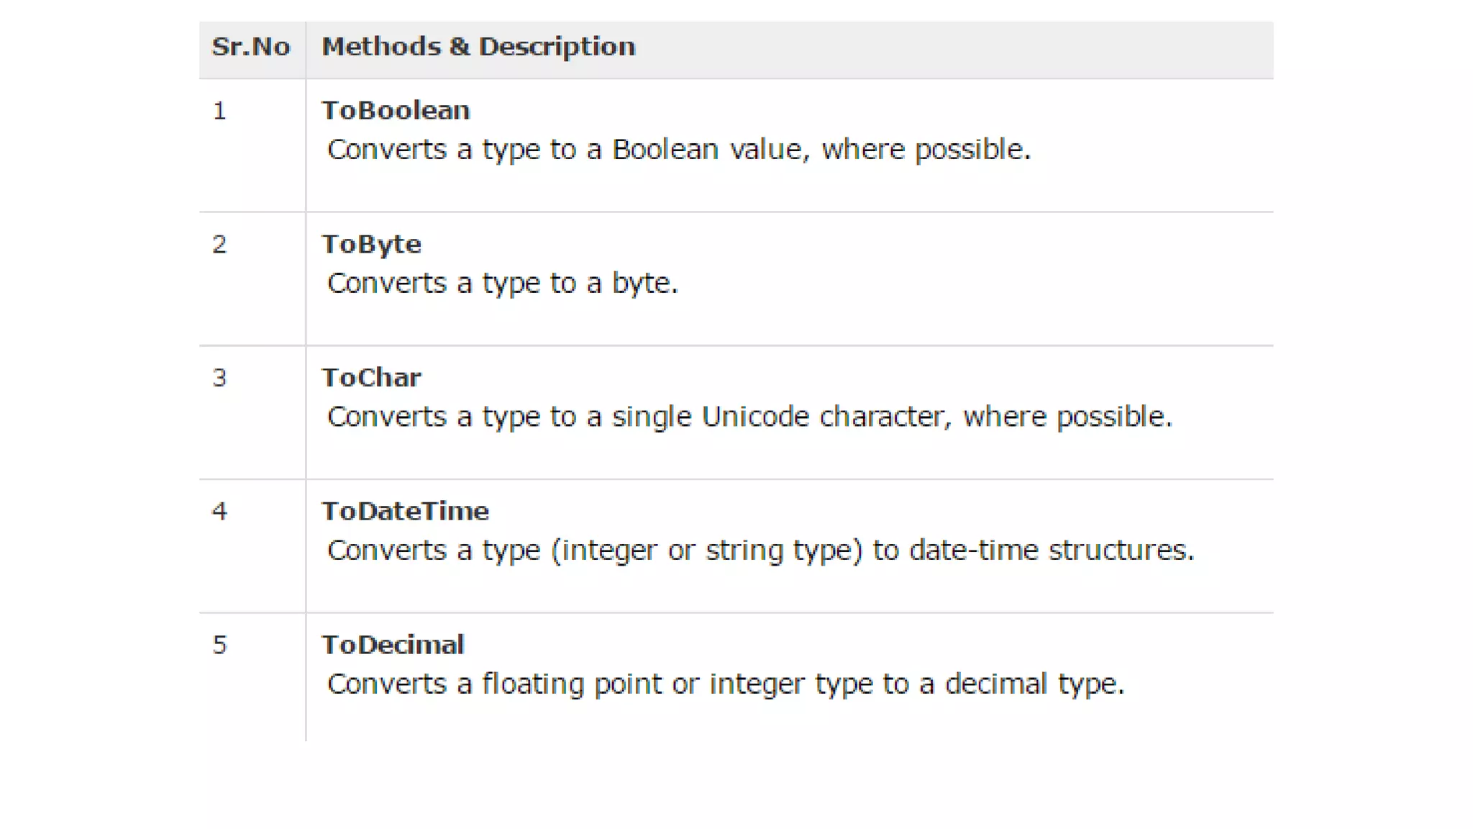1473x829 pixels.
Task: Click the ToByte description 'Converts a type to a byte'
Action: (503, 284)
